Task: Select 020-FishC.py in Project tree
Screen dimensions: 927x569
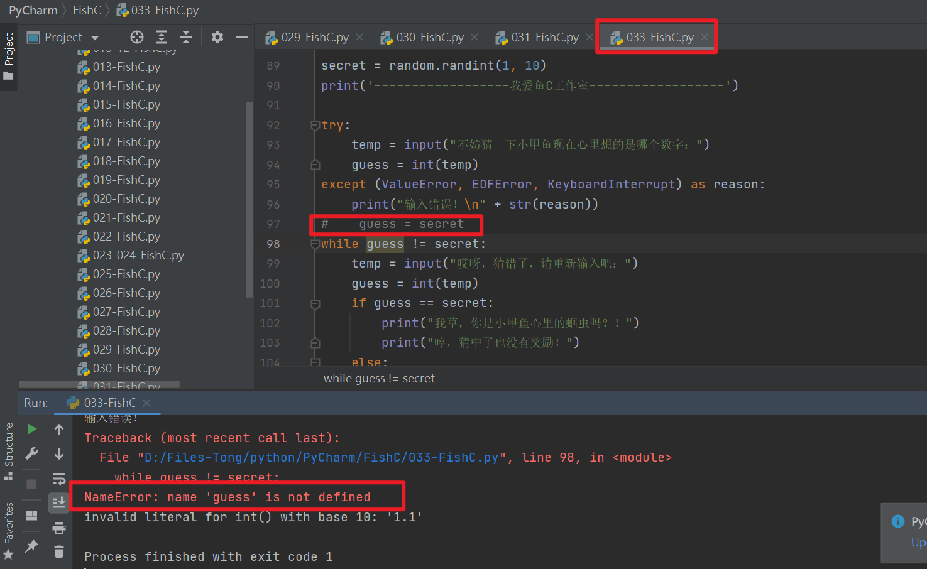Action: pyautogui.click(x=119, y=199)
